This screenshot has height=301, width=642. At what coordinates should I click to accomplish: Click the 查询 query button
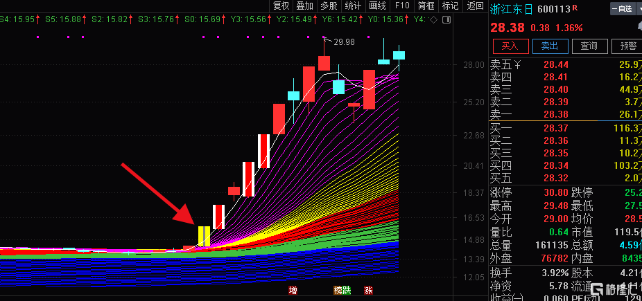[589, 46]
